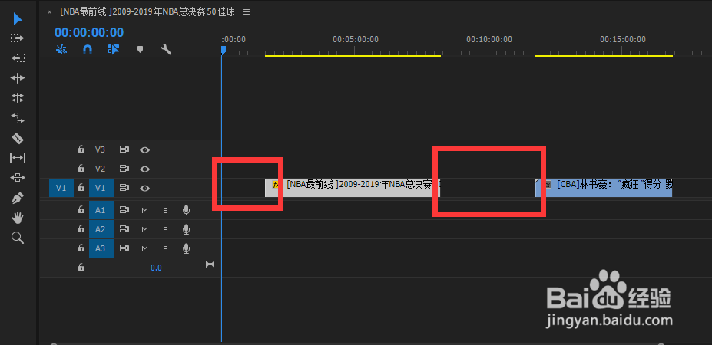
Task: Hide track V1 output eye
Action: pos(145,188)
